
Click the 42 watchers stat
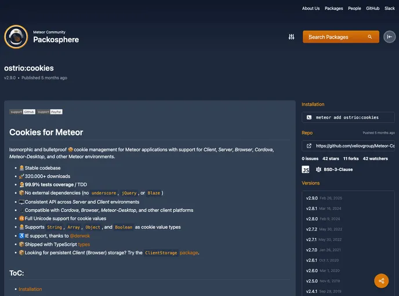375,158
